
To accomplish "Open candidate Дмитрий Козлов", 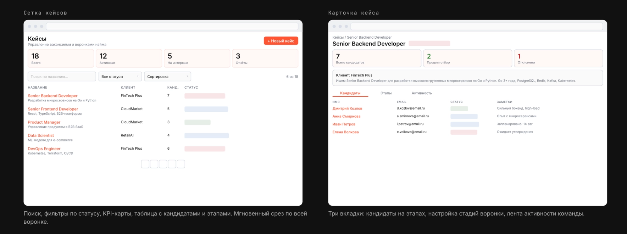I will click(347, 108).
